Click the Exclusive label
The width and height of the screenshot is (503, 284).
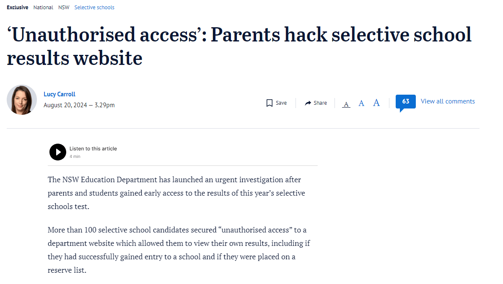(x=17, y=7)
